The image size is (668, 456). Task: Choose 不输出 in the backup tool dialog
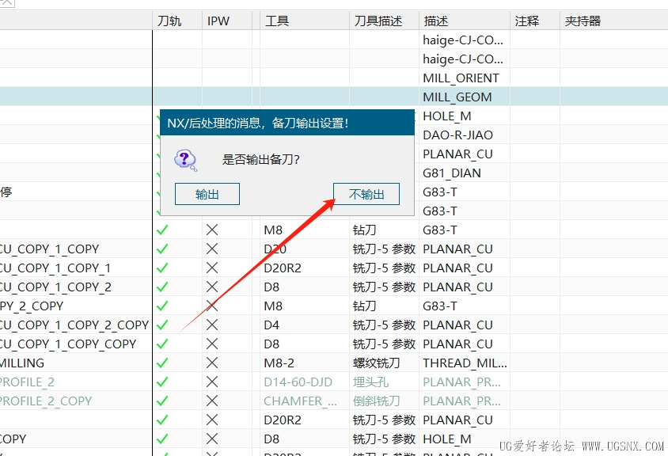point(366,194)
